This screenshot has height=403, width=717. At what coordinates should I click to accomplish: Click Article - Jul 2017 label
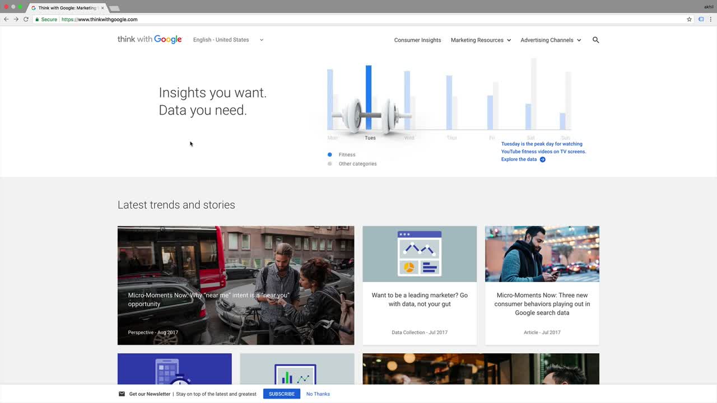click(542, 332)
